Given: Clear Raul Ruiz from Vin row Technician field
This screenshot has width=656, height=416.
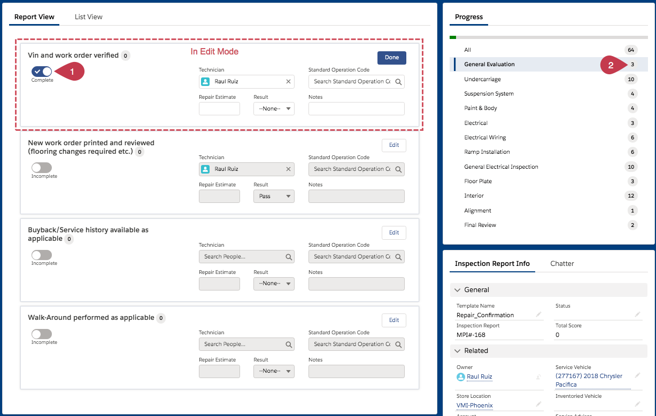Looking at the screenshot, I should point(289,82).
